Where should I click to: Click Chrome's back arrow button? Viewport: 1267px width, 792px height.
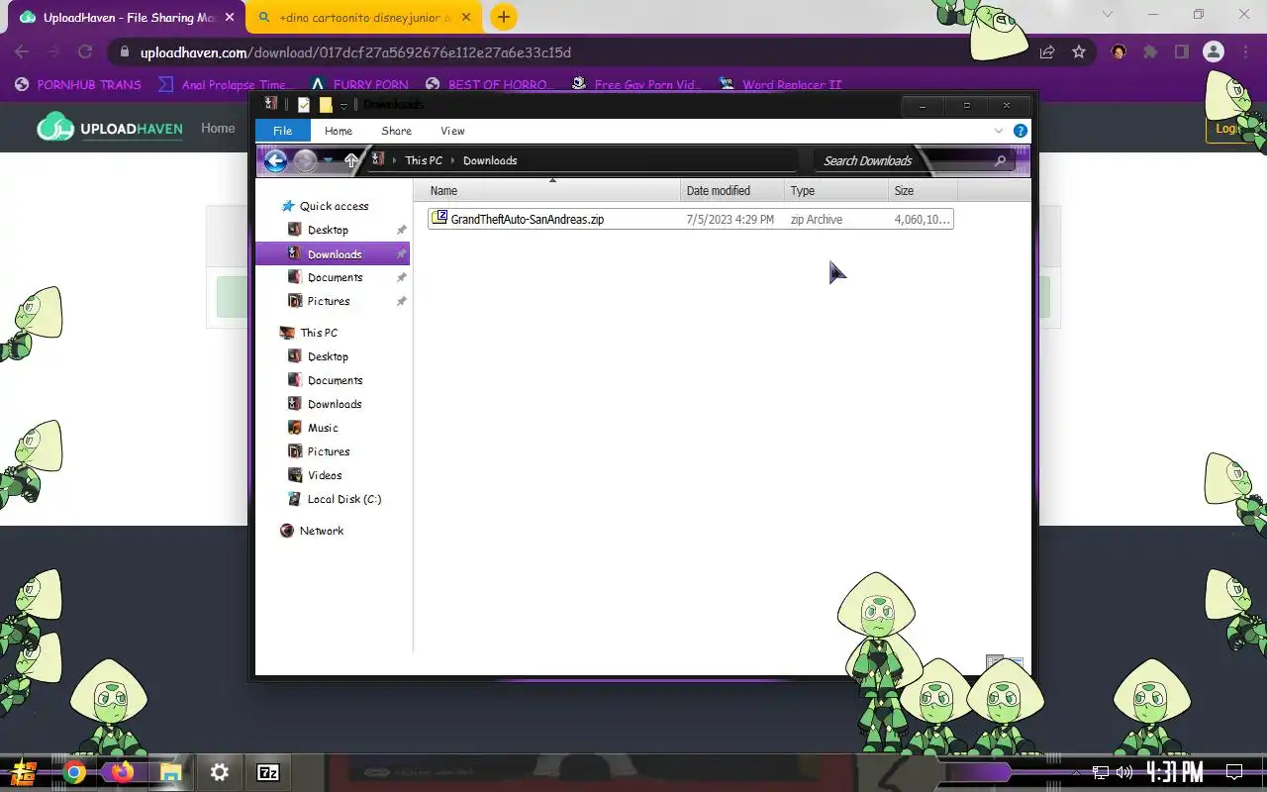point(22,51)
